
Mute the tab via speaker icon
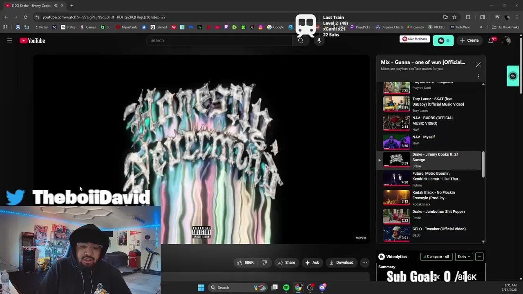coord(55,6)
